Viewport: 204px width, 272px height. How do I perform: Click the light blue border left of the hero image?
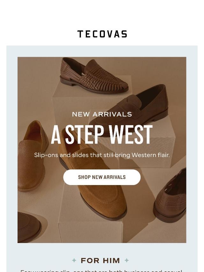pyautogui.click(x=12, y=150)
